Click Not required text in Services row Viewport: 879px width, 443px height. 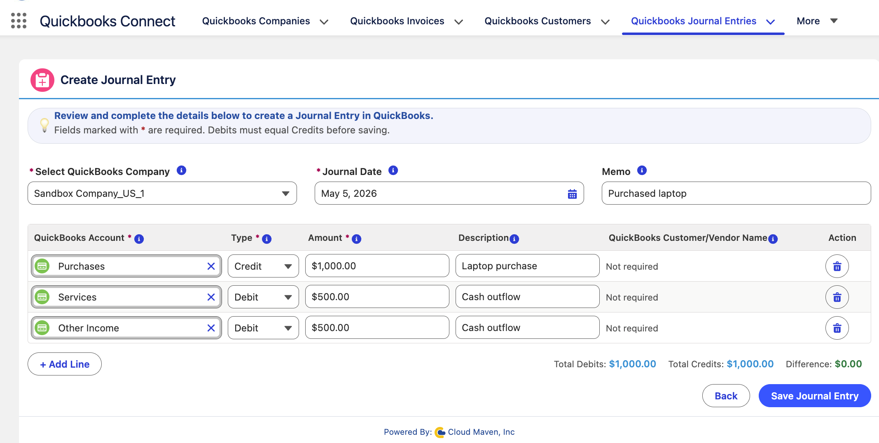(632, 298)
